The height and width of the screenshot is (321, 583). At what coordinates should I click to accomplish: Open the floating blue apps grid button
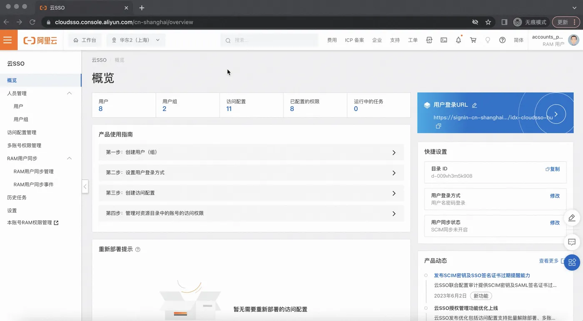pos(572,262)
